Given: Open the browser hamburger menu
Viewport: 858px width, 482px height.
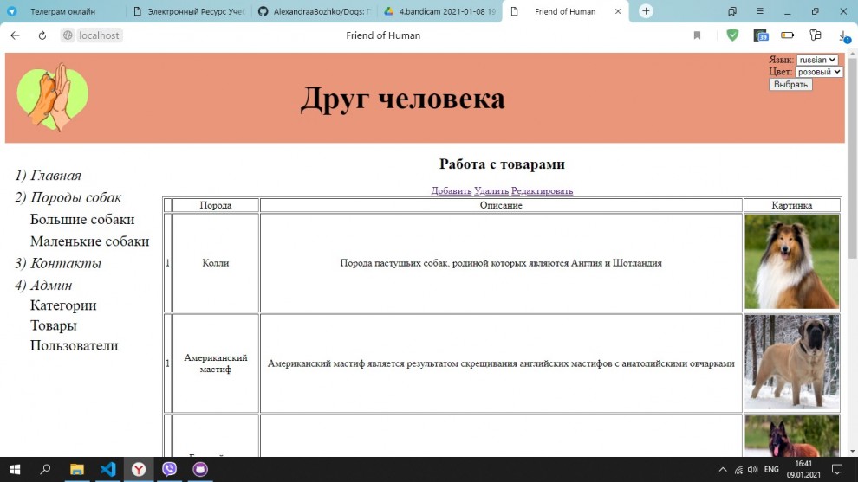Looking at the screenshot, I should (760, 11).
